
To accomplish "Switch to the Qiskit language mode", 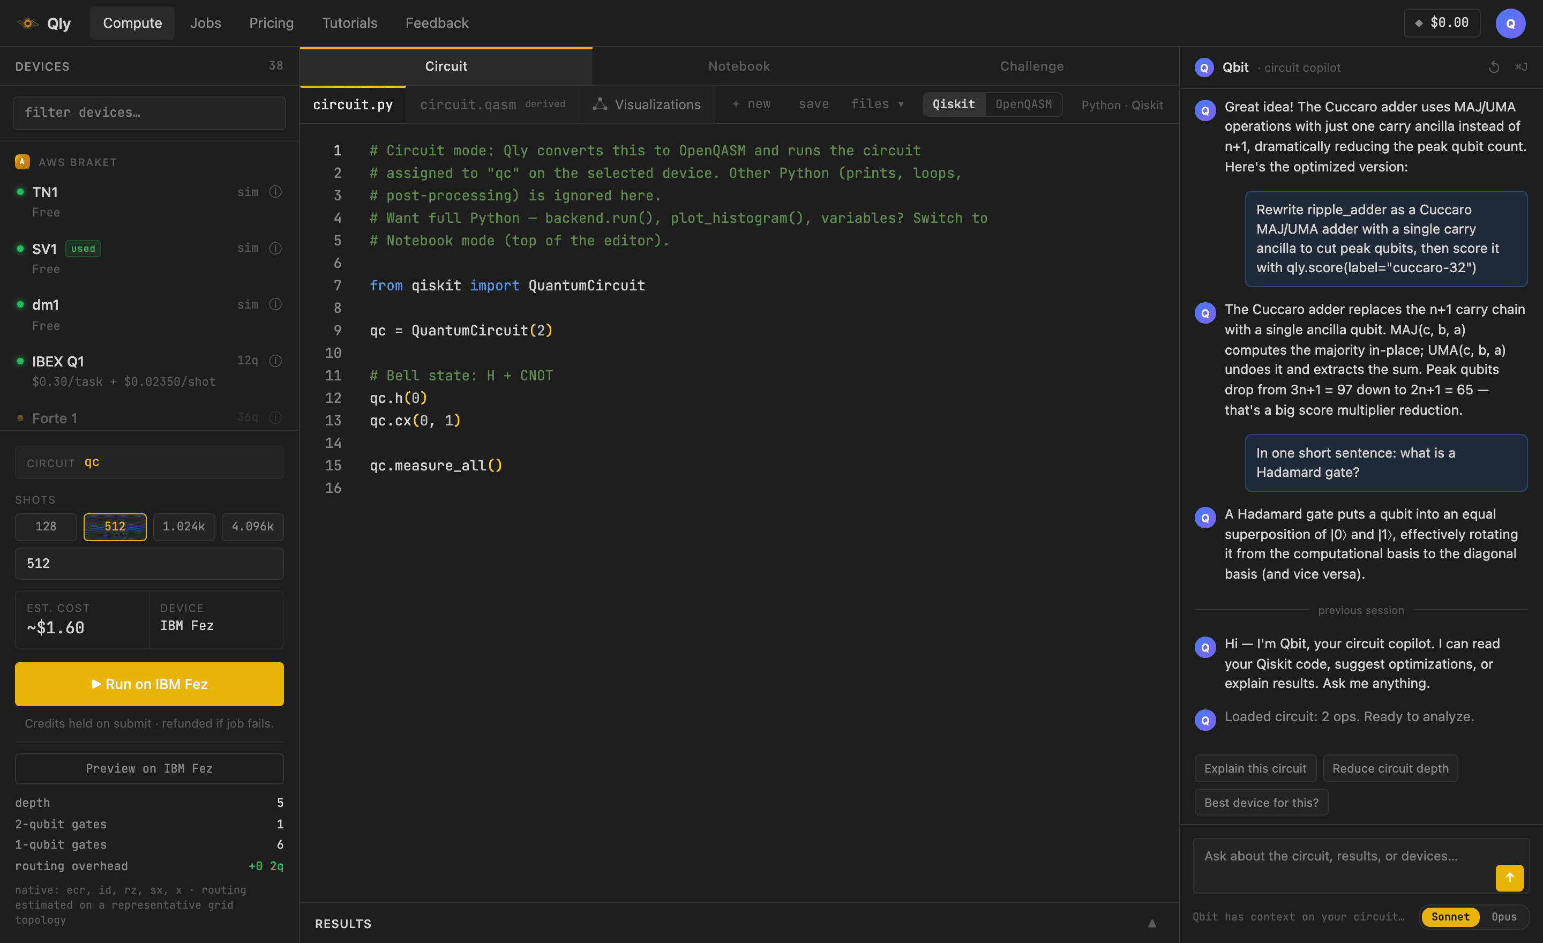I will 953,104.
